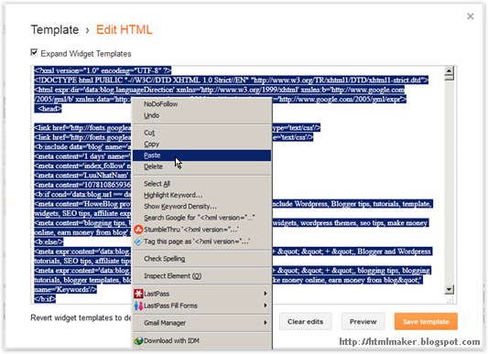
Task: Select Check Spelling menu entry
Action: (201, 259)
